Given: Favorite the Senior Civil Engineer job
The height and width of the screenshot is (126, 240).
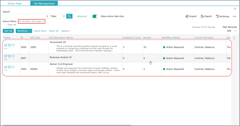Looking at the screenshot, I should pos(13,67).
